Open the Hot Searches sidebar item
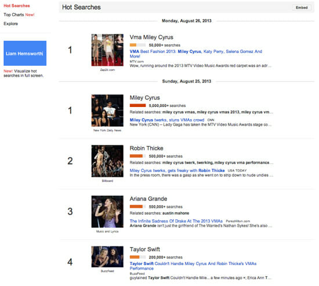319x286 pixels. [17, 6]
